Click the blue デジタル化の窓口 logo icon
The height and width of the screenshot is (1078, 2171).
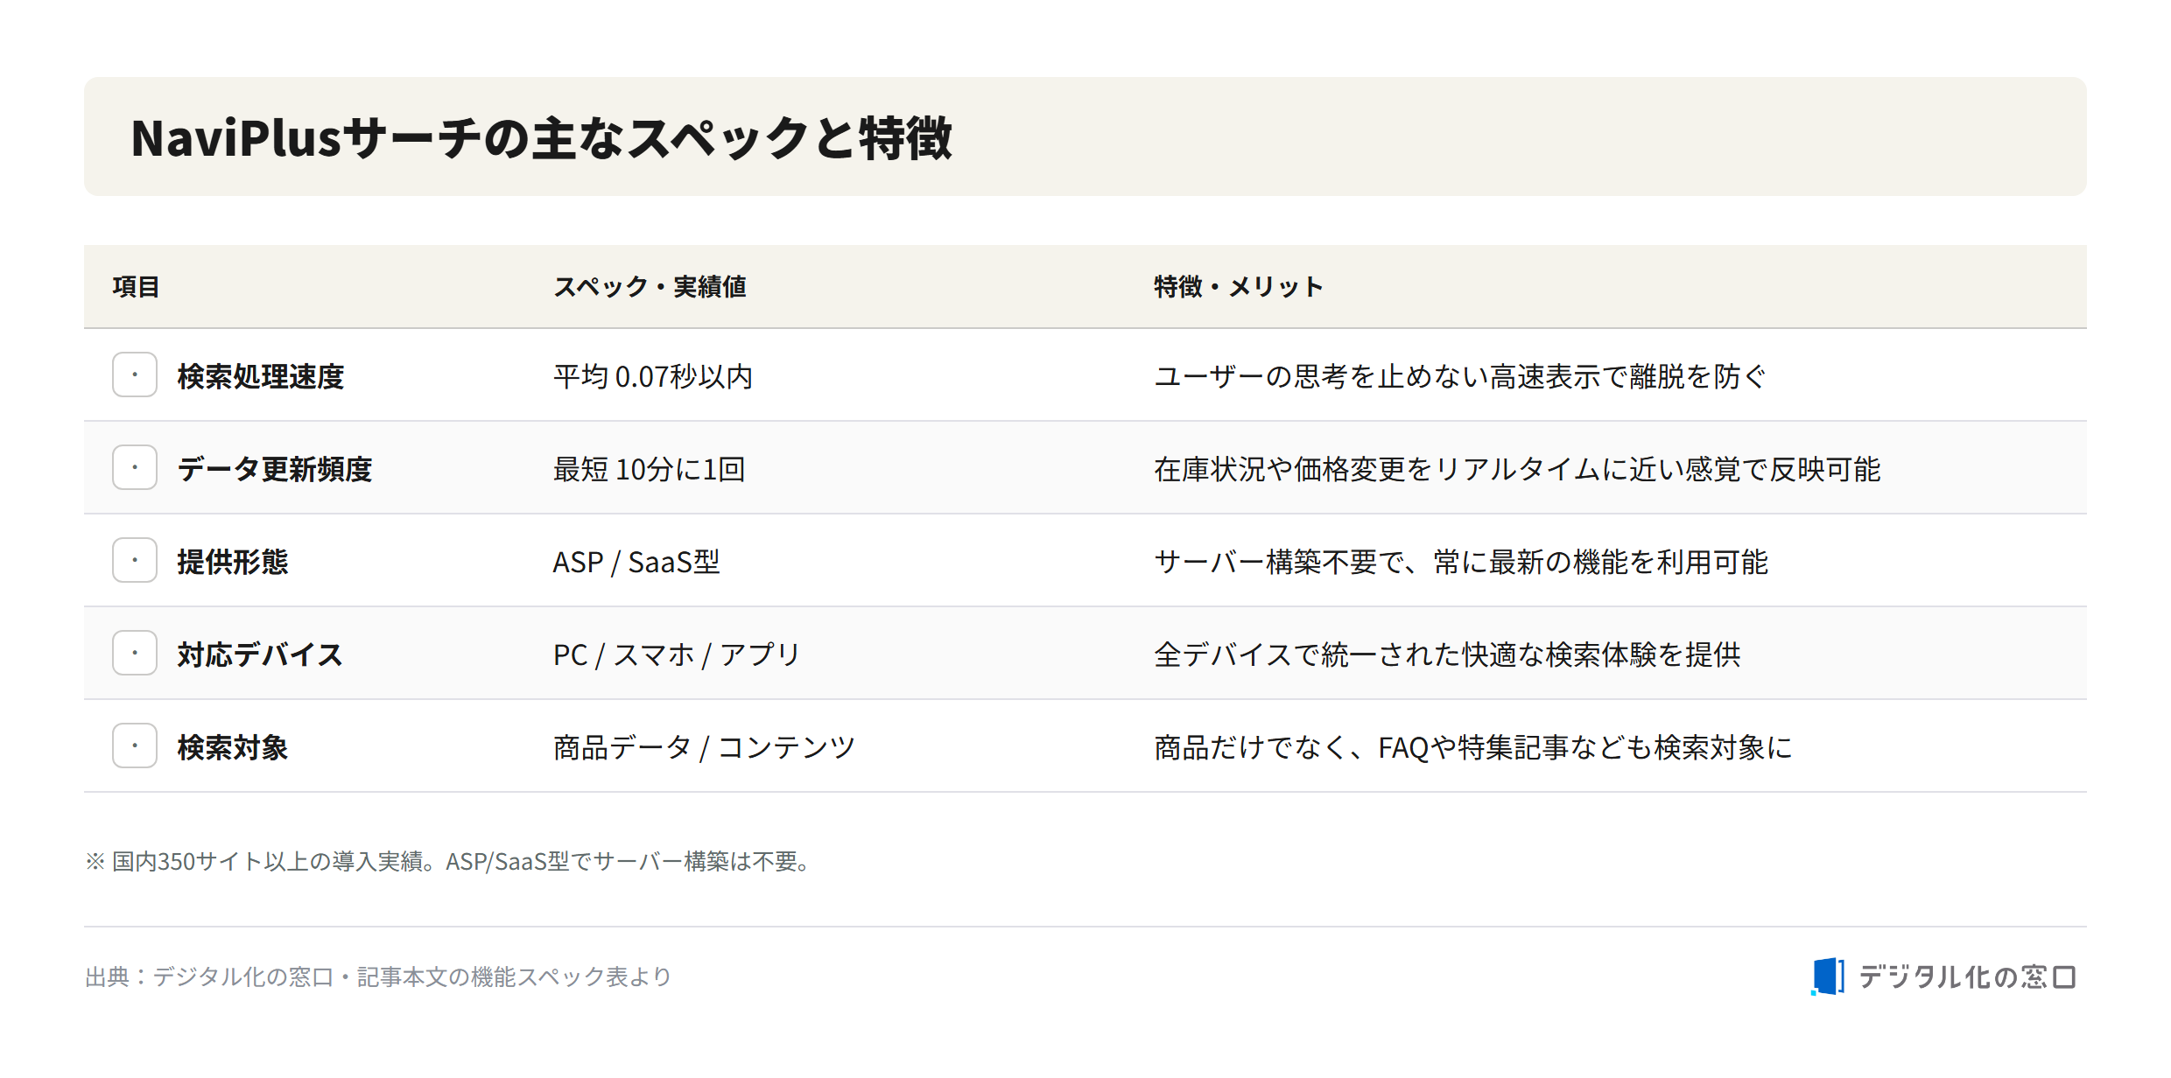[1828, 976]
